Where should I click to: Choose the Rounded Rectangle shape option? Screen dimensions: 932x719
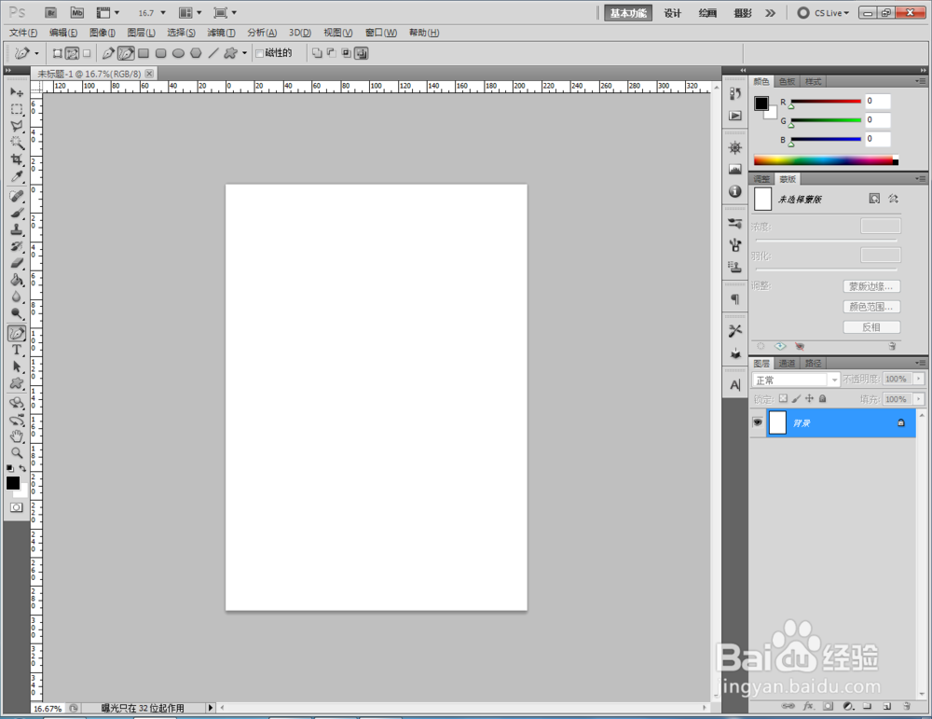click(x=160, y=53)
